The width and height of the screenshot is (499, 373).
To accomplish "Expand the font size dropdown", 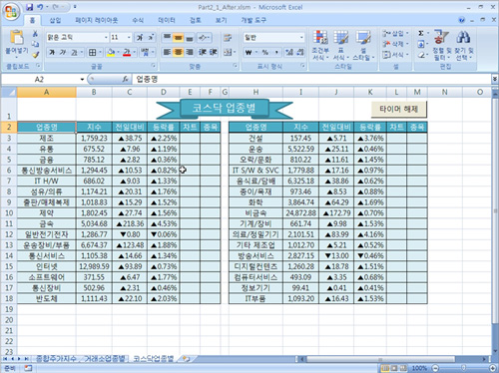I will pyautogui.click(x=129, y=37).
